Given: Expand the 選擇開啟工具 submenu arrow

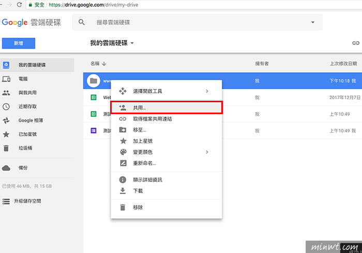Looking at the screenshot, I should [207, 91].
